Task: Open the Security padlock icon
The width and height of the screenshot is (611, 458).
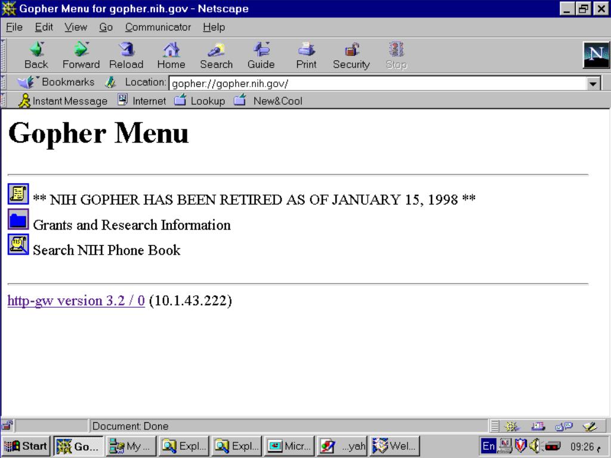Action: 351,50
